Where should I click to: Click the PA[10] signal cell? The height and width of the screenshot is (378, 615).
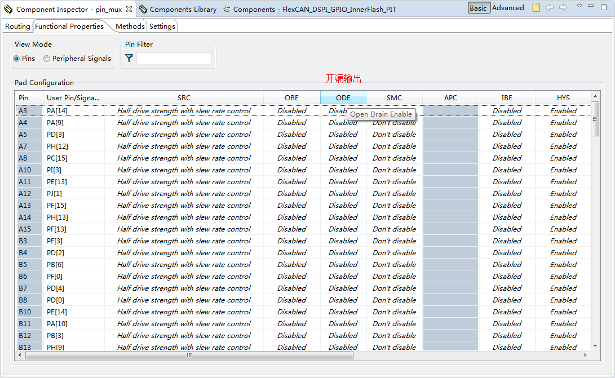point(73,323)
